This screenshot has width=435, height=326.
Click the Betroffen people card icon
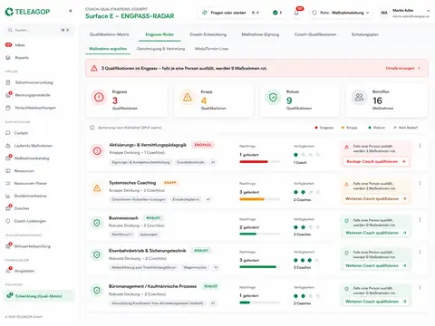(x=359, y=97)
